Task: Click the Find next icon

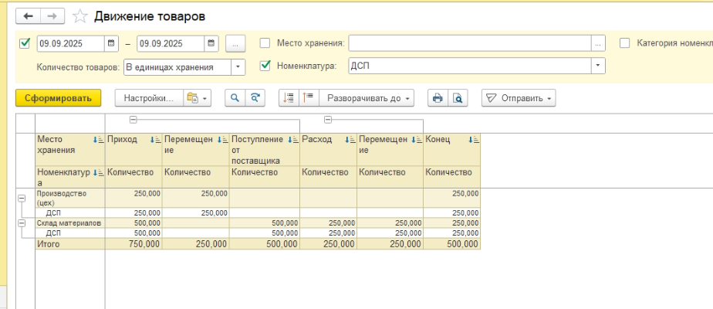Action: (255, 98)
